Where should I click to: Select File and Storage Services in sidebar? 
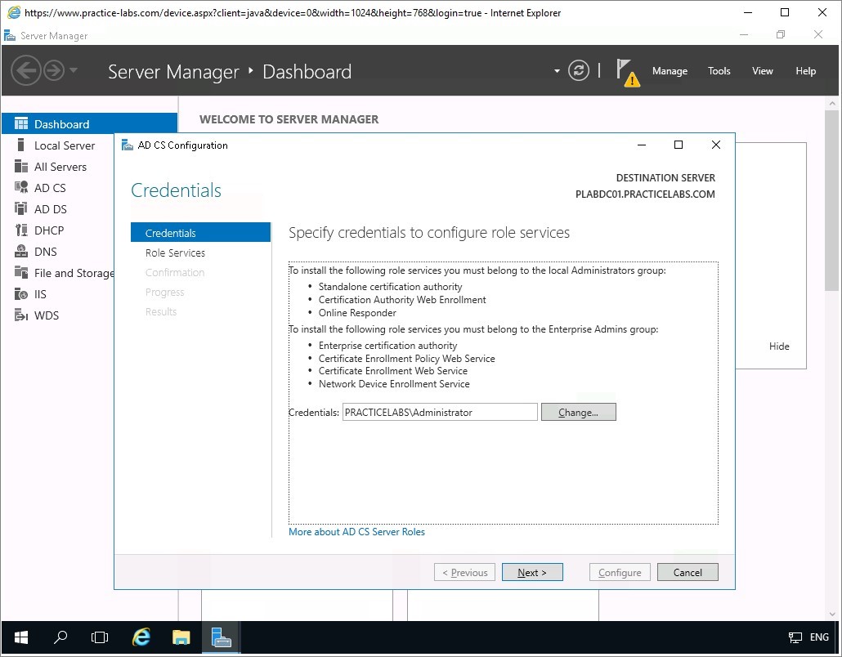pos(74,273)
